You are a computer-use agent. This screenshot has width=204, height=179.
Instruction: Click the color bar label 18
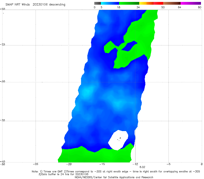(119, 7)
